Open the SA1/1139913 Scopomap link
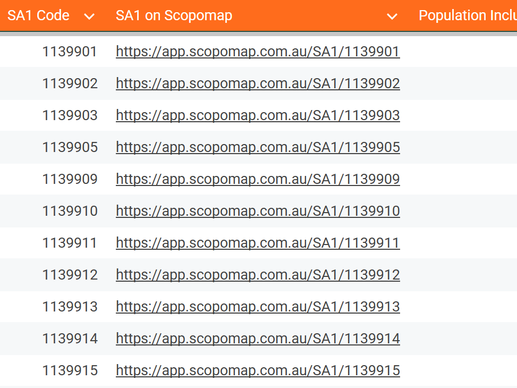The width and height of the screenshot is (517, 388). [258, 307]
